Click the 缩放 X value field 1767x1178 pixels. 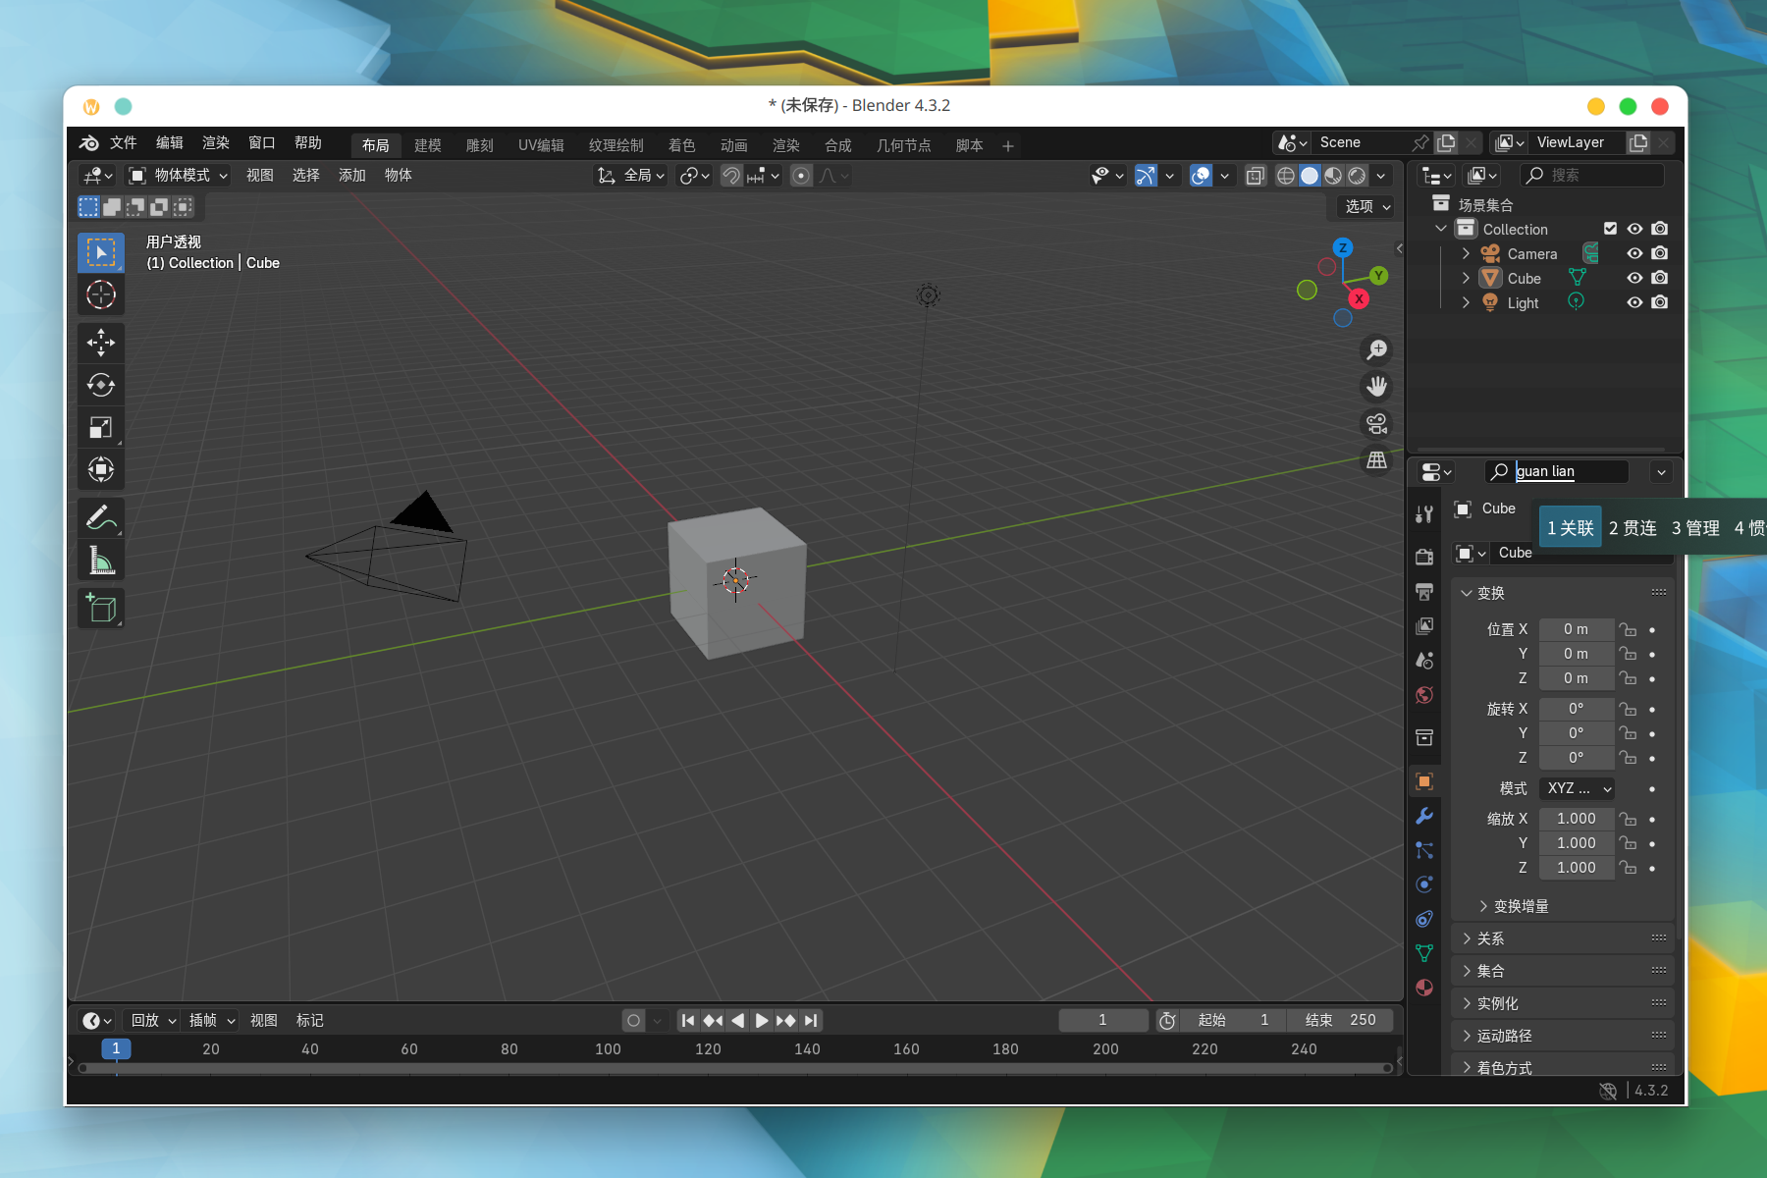point(1576,819)
